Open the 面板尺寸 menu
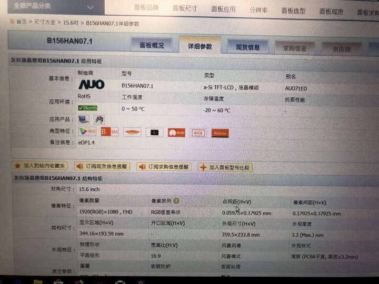The width and height of the screenshot is (379, 284). [x=185, y=8]
